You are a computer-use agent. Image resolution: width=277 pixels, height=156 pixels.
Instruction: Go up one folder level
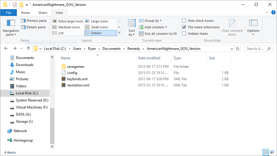(x=28, y=48)
